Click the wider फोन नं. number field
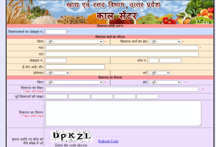Viewport: 216px width, 147px height. [170, 60]
